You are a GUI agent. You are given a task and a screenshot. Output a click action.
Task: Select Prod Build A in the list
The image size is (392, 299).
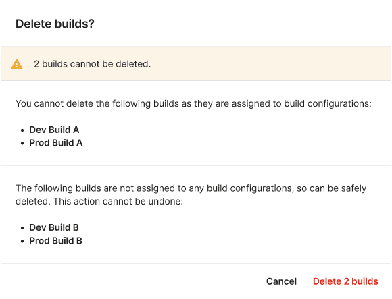coord(56,143)
